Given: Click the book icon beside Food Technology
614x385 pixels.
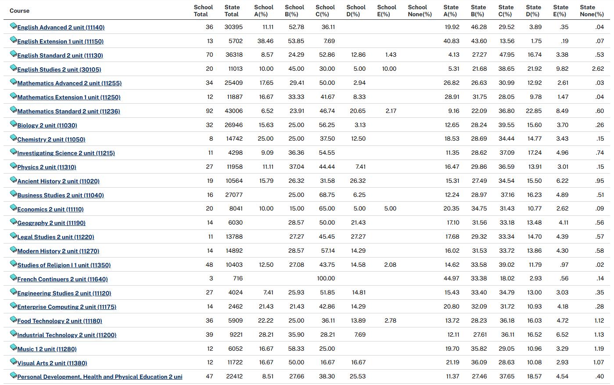Looking at the screenshot, I should 13,320.
